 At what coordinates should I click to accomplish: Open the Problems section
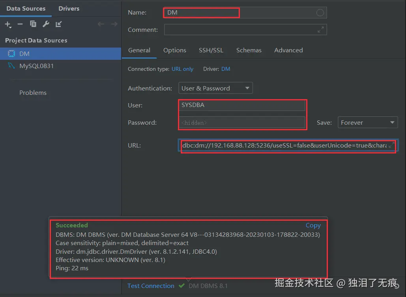(33, 92)
